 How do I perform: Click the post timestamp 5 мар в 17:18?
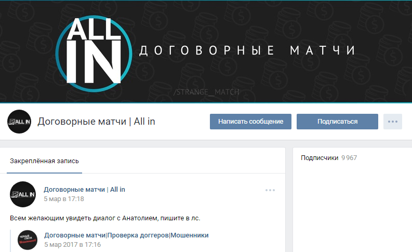tap(64, 199)
